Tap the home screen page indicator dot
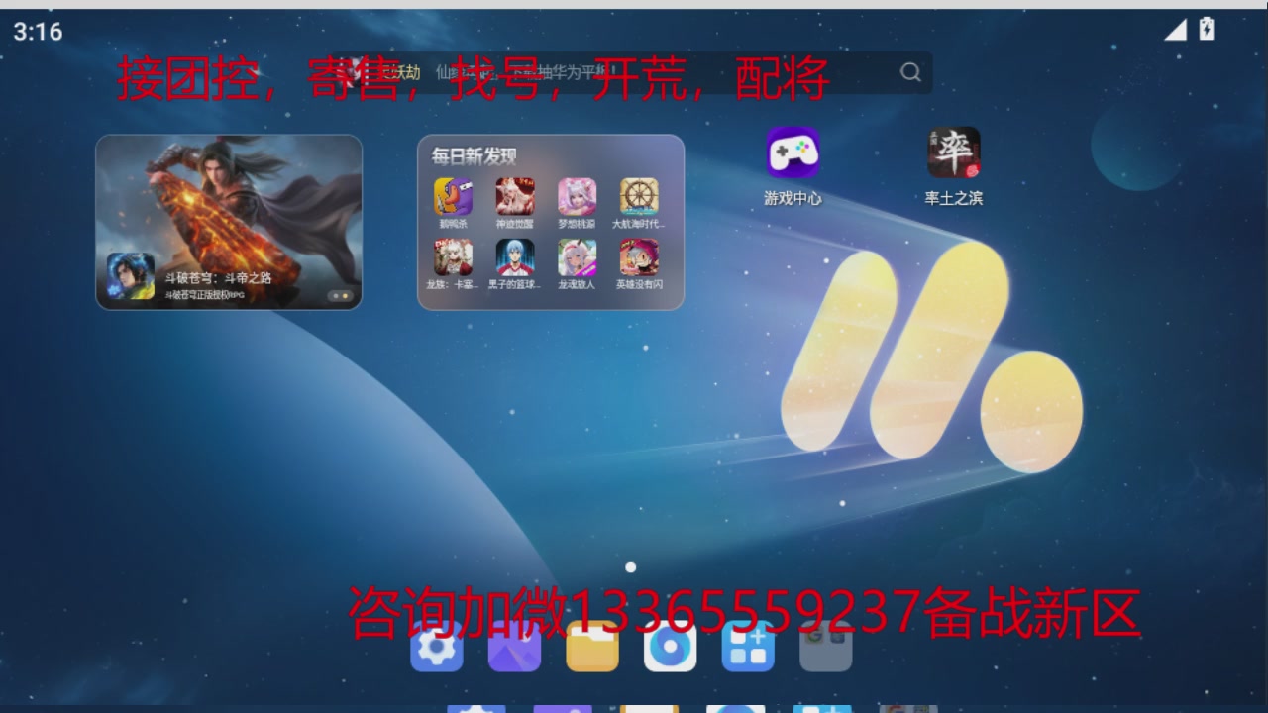The width and height of the screenshot is (1268, 713). (x=630, y=567)
